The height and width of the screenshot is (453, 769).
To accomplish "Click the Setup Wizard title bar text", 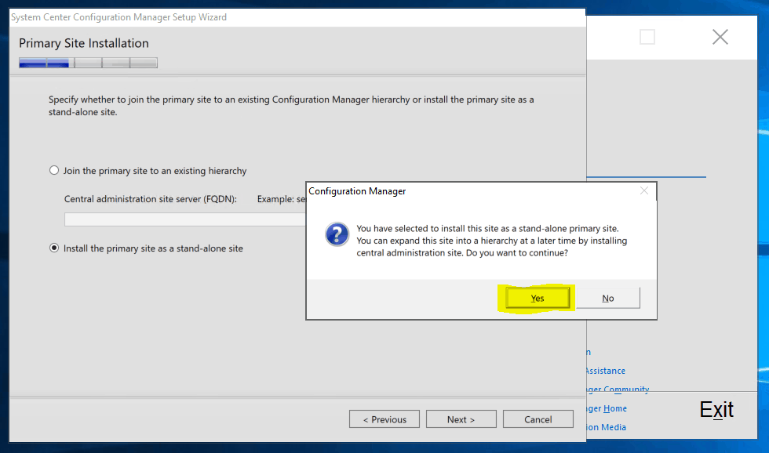I will [x=118, y=17].
